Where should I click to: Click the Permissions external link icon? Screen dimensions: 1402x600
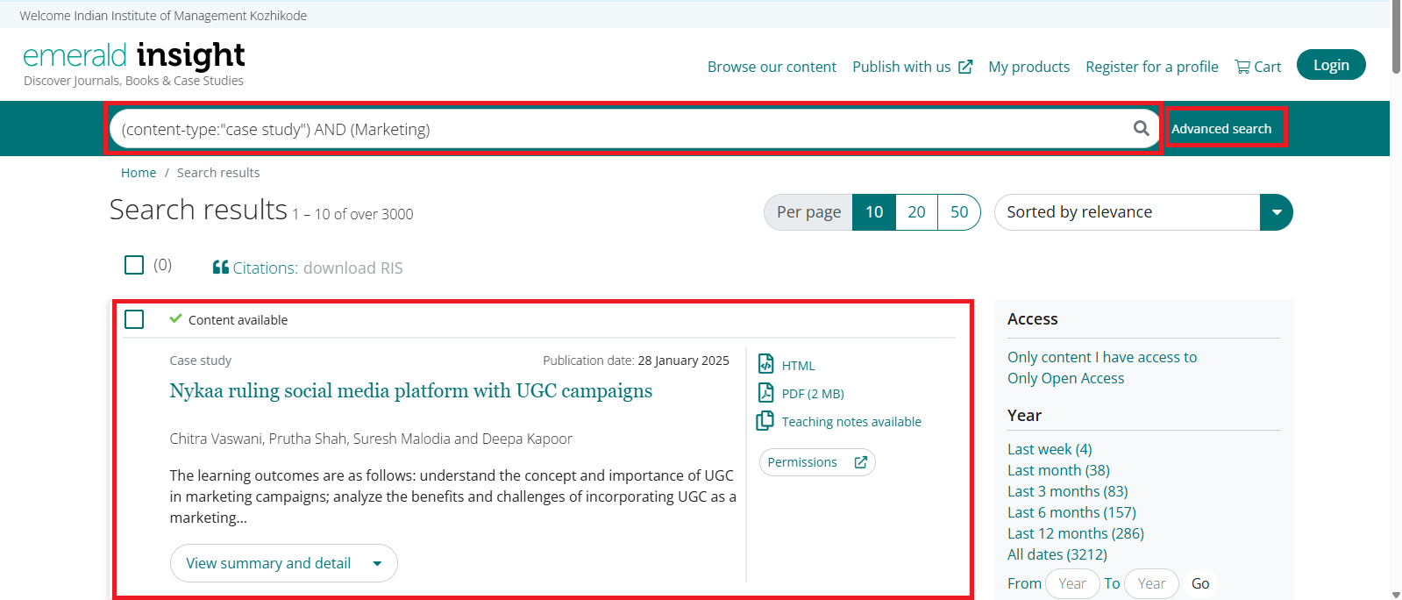point(861,462)
